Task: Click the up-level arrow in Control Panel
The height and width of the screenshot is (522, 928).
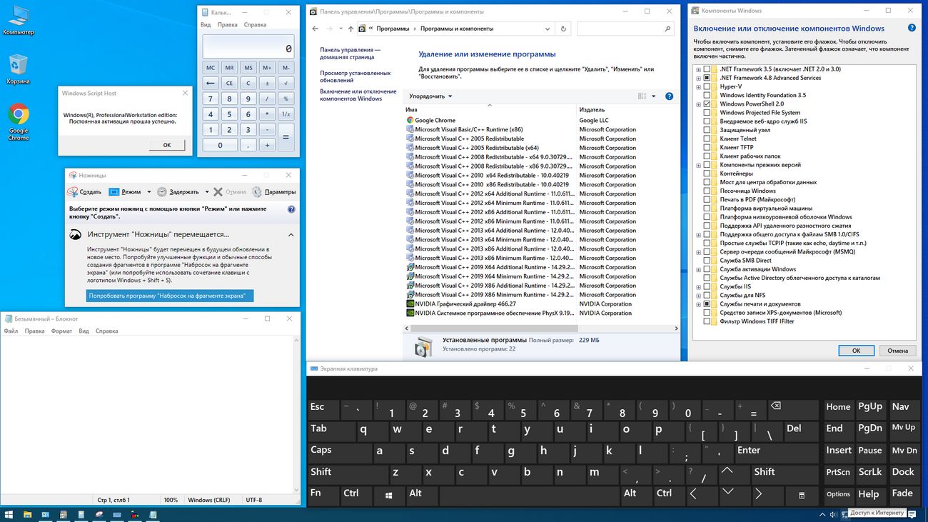Action: pos(350,29)
